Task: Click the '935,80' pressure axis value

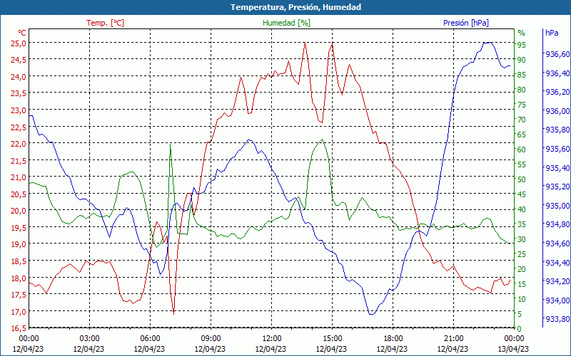Action: (x=557, y=130)
